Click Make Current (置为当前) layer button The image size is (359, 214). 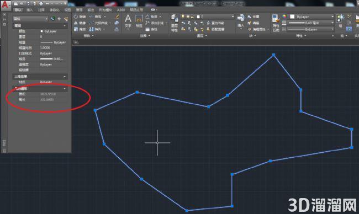(x=215, y=23)
